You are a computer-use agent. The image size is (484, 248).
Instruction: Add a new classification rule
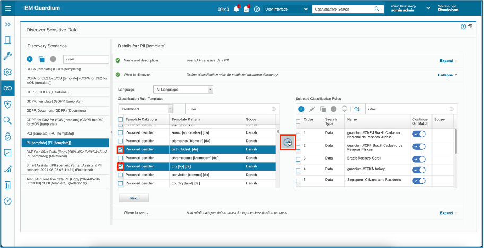pyautogui.click(x=301, y=109)
